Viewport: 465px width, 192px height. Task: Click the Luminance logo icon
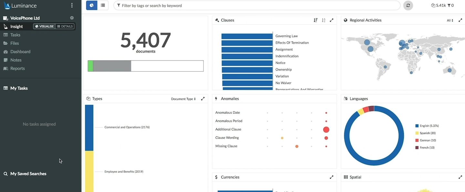point(7,5)
